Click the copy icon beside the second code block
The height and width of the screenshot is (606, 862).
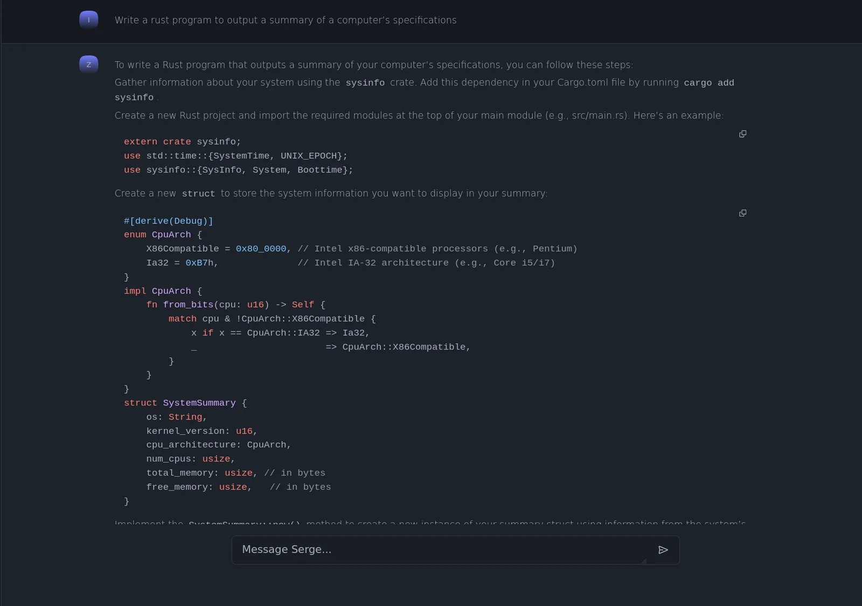point(742,213)
